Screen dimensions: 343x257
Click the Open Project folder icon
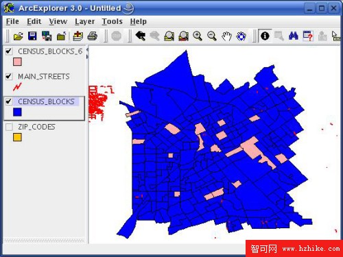[19, 36]
